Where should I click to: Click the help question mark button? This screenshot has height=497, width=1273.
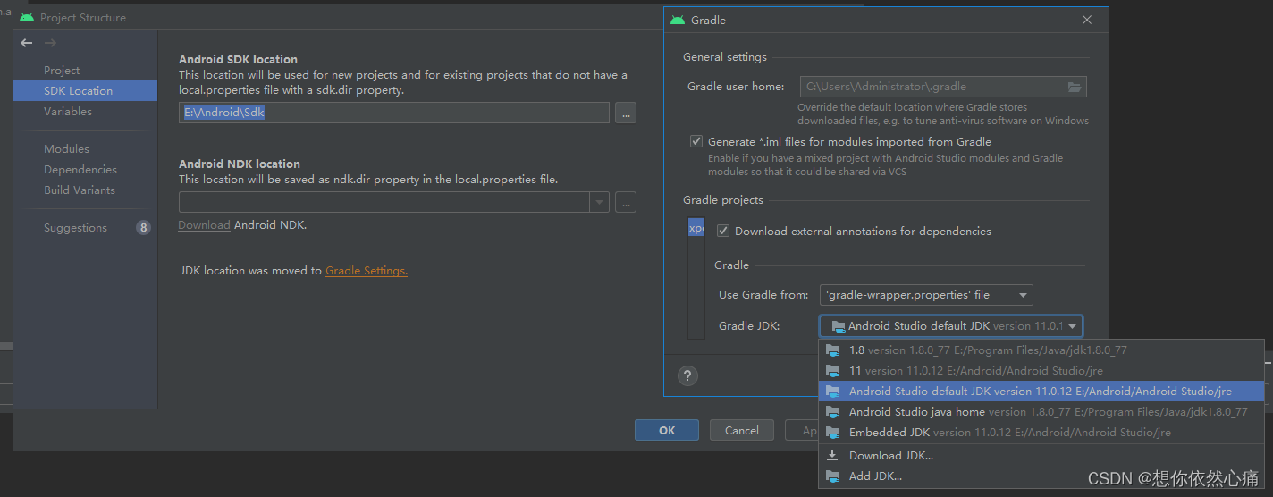pos(687,375)
